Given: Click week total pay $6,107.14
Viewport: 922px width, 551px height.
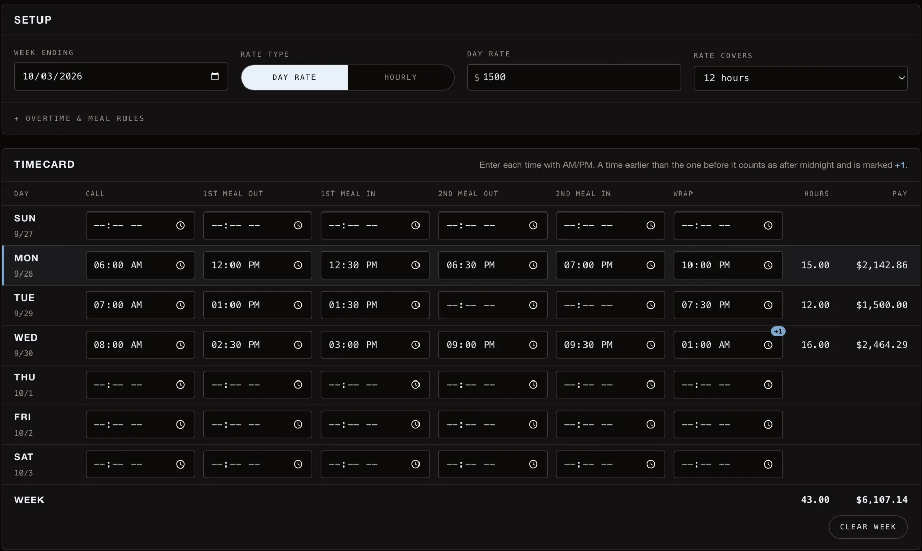Looking at the screenshot, I should [882, 500].
